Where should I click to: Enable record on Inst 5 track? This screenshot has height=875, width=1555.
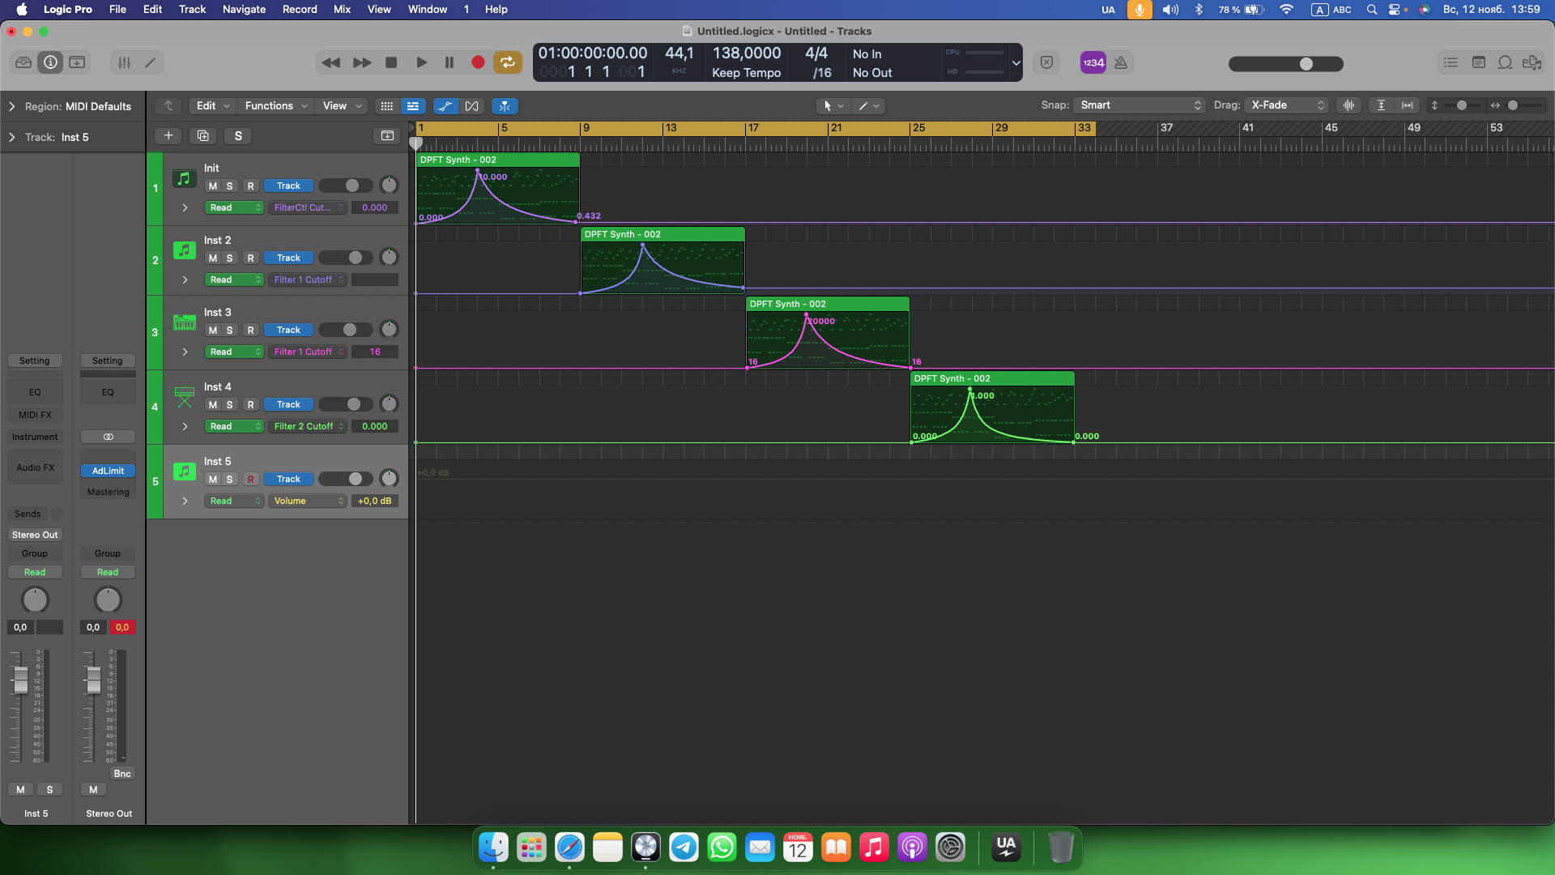pos(251,479)
